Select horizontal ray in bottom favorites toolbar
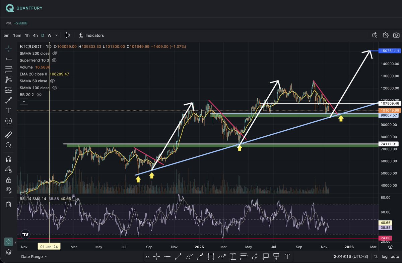402x263 pixels. [167, 256]
